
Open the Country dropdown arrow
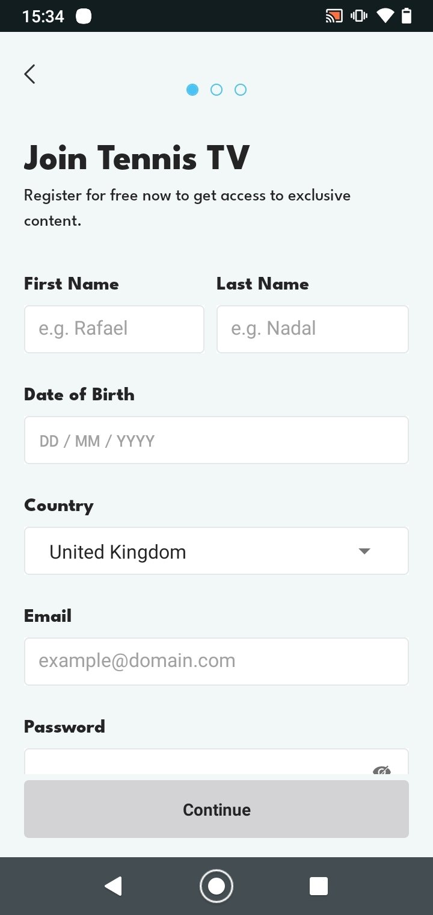(x=364, y=551)
